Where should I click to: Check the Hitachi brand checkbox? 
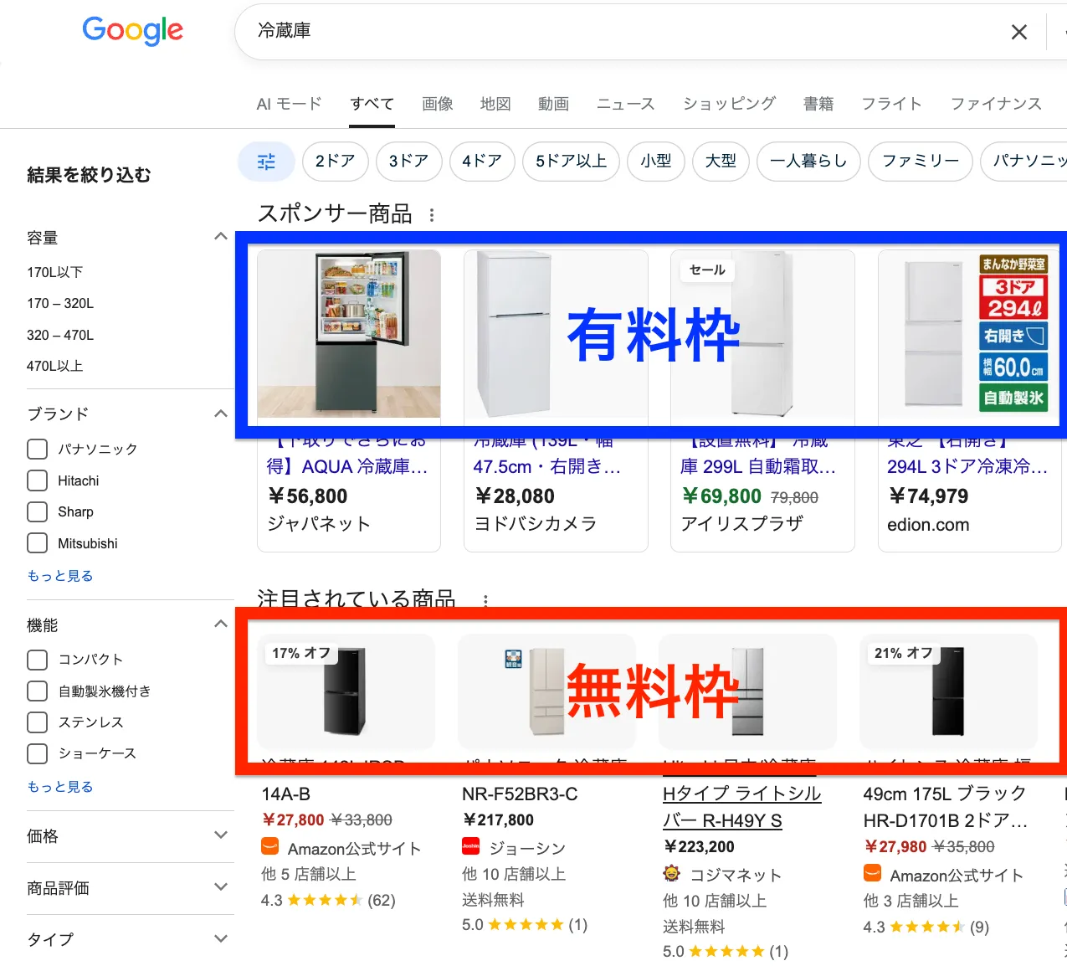click(x=38, y=480)
